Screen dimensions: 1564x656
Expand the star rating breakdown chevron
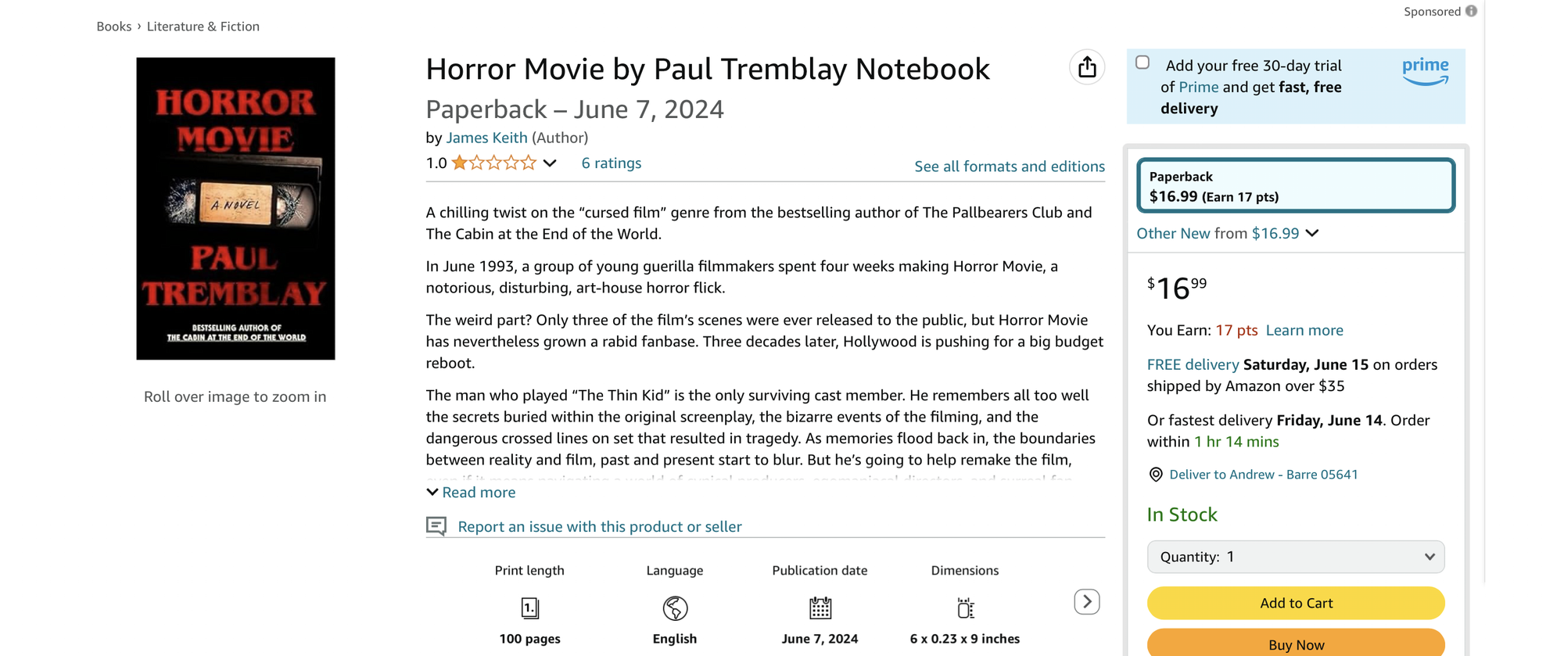(550, 163)
